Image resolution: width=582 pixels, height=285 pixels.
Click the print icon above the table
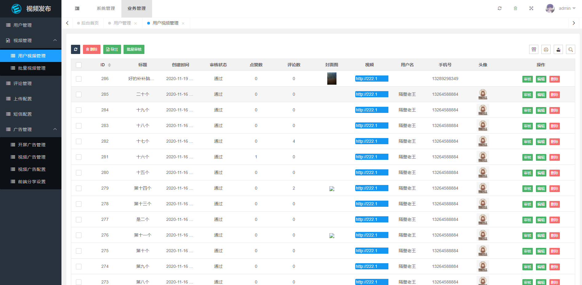tap(546, 49)
